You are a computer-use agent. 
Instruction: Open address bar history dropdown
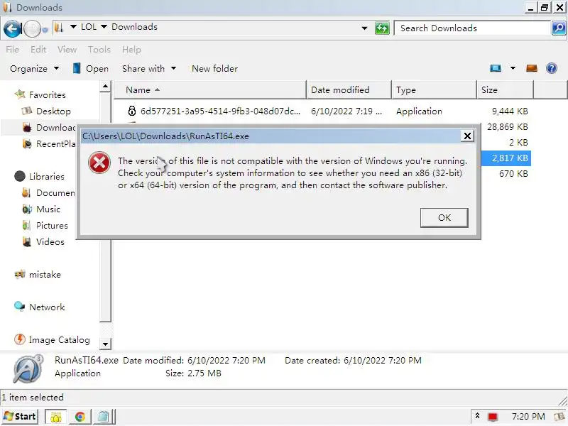coord(364,28)
